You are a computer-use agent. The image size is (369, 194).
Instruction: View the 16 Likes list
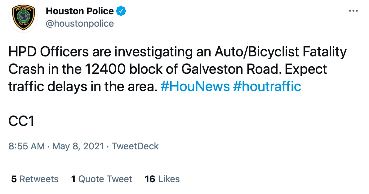pyautogui.click(x=162, y=179)
